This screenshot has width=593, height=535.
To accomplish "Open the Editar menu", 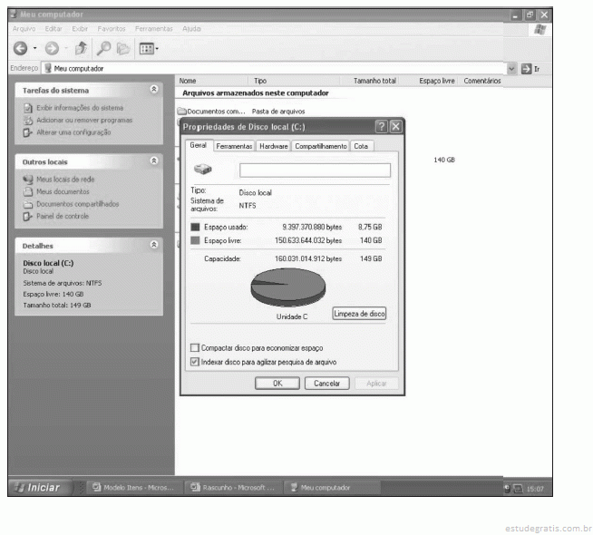I will click(53, 29).
